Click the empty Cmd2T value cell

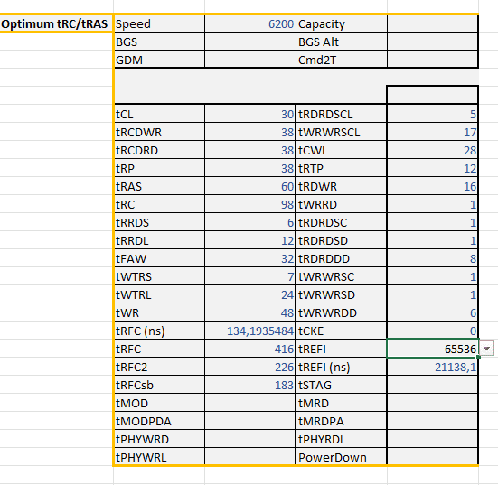[433, 60]
